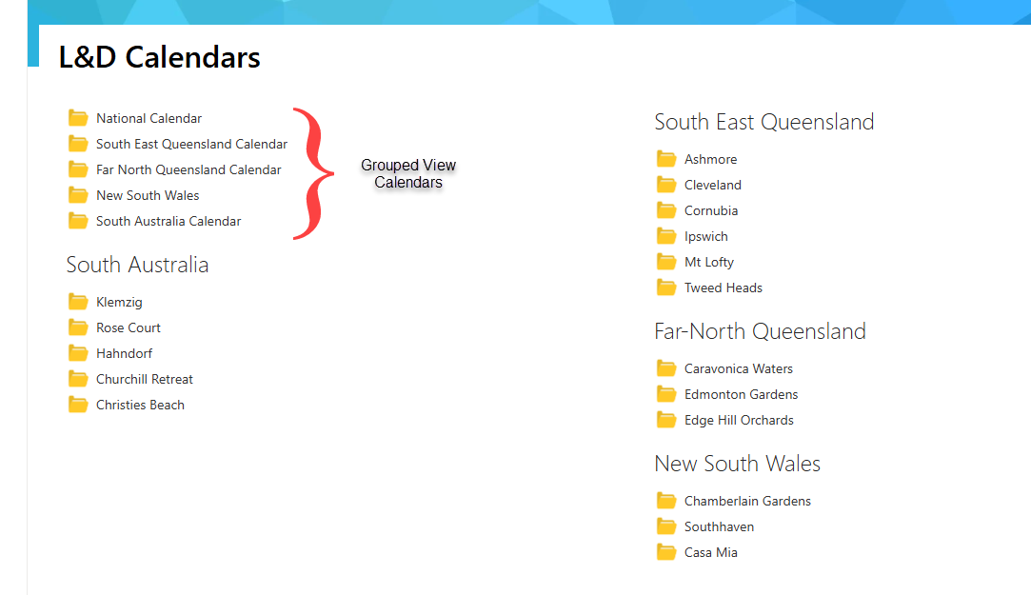The width and height of the screenshot is (1031, 595).
Task: Open folder icon beside New South Wales link
Action: [x=78, y=195]
